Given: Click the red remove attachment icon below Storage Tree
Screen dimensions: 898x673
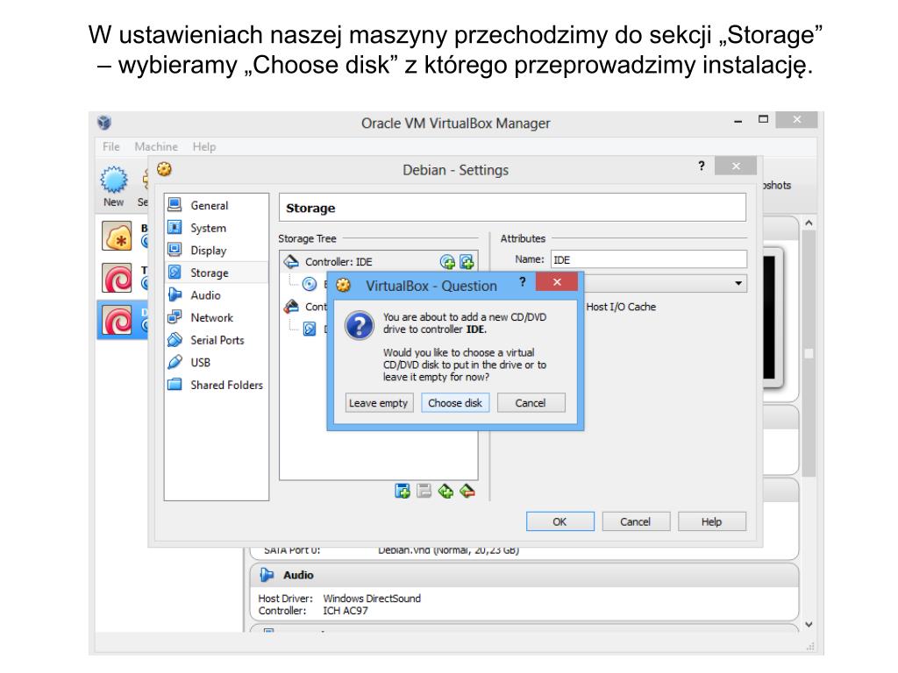Looking at the screenshot, I should pyautogui.click(x=467, y=491).
